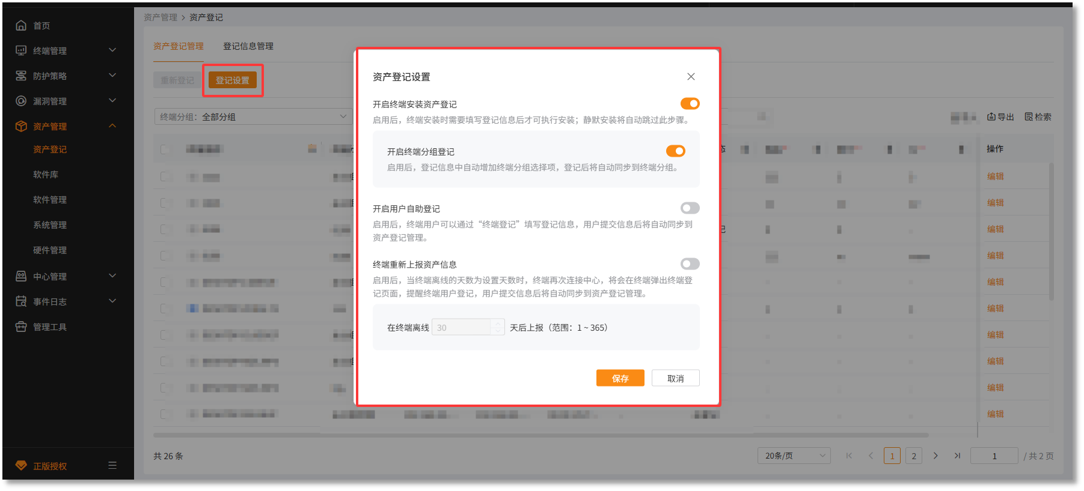Viewport: 1084px width, 491px height.
Task: Click the 终端管理 monitor icon
Action: pos(21,50)
